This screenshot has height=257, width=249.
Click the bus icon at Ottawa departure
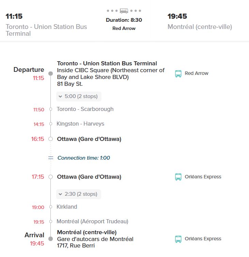tap(178, 177)
